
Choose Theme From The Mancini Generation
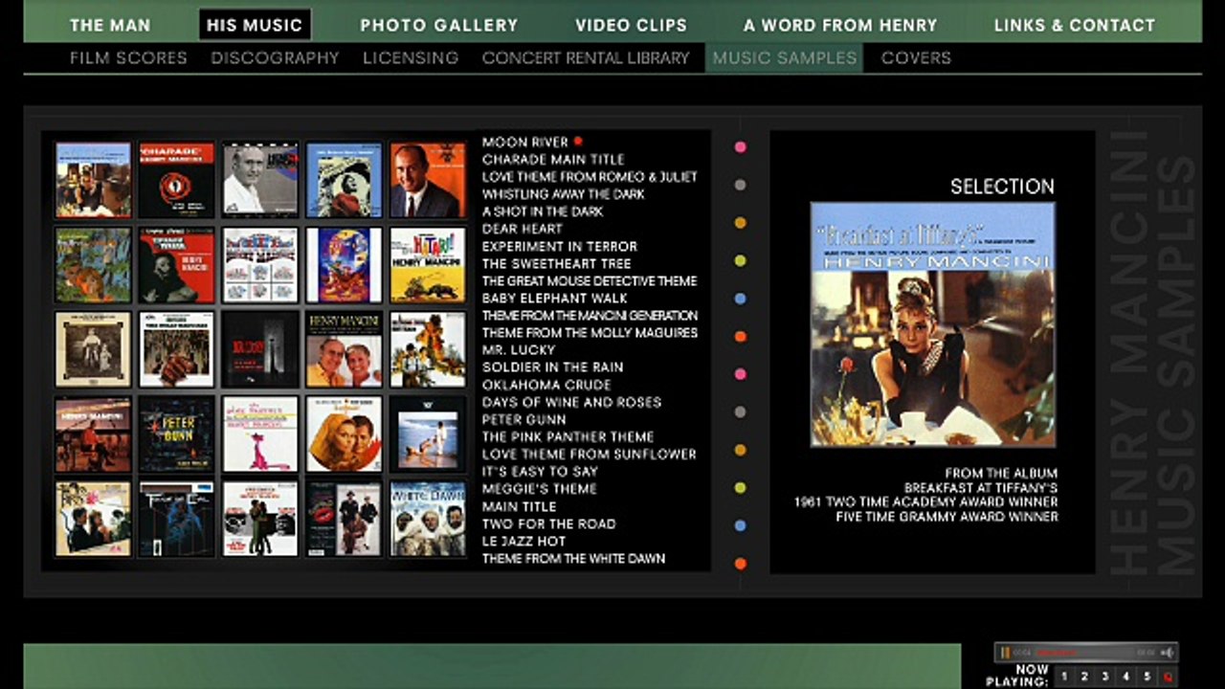pos(590,315)
